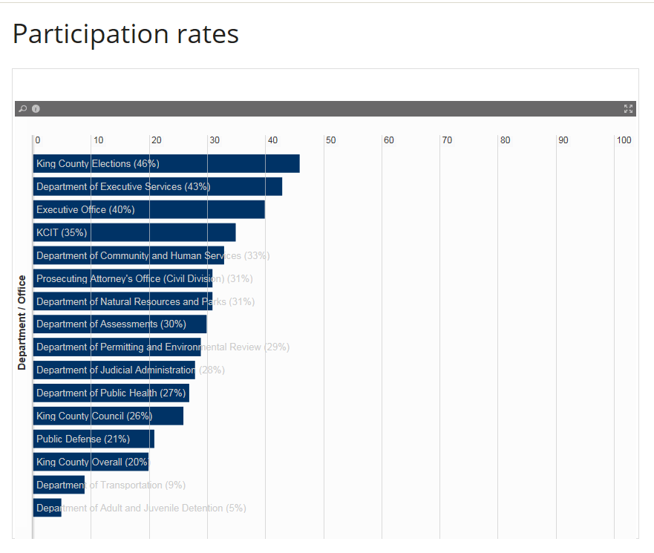Click the King County Council (26%) bar
The image size is (654, 553).
coord(108,416)
